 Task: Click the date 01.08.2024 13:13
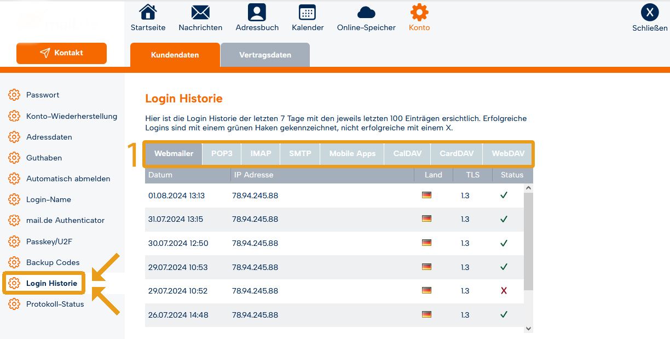(x=176, y=196)
